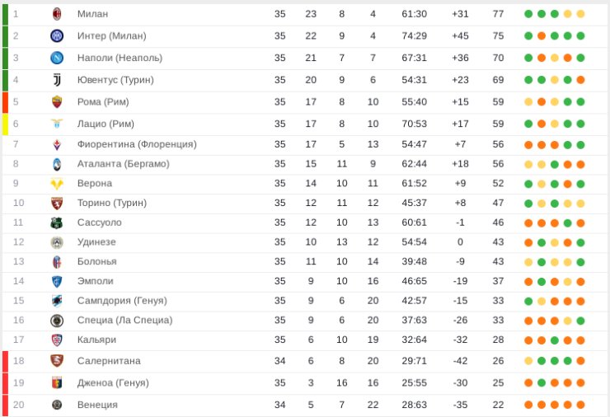Open the Венеция team link

click(x=97, y=405)
